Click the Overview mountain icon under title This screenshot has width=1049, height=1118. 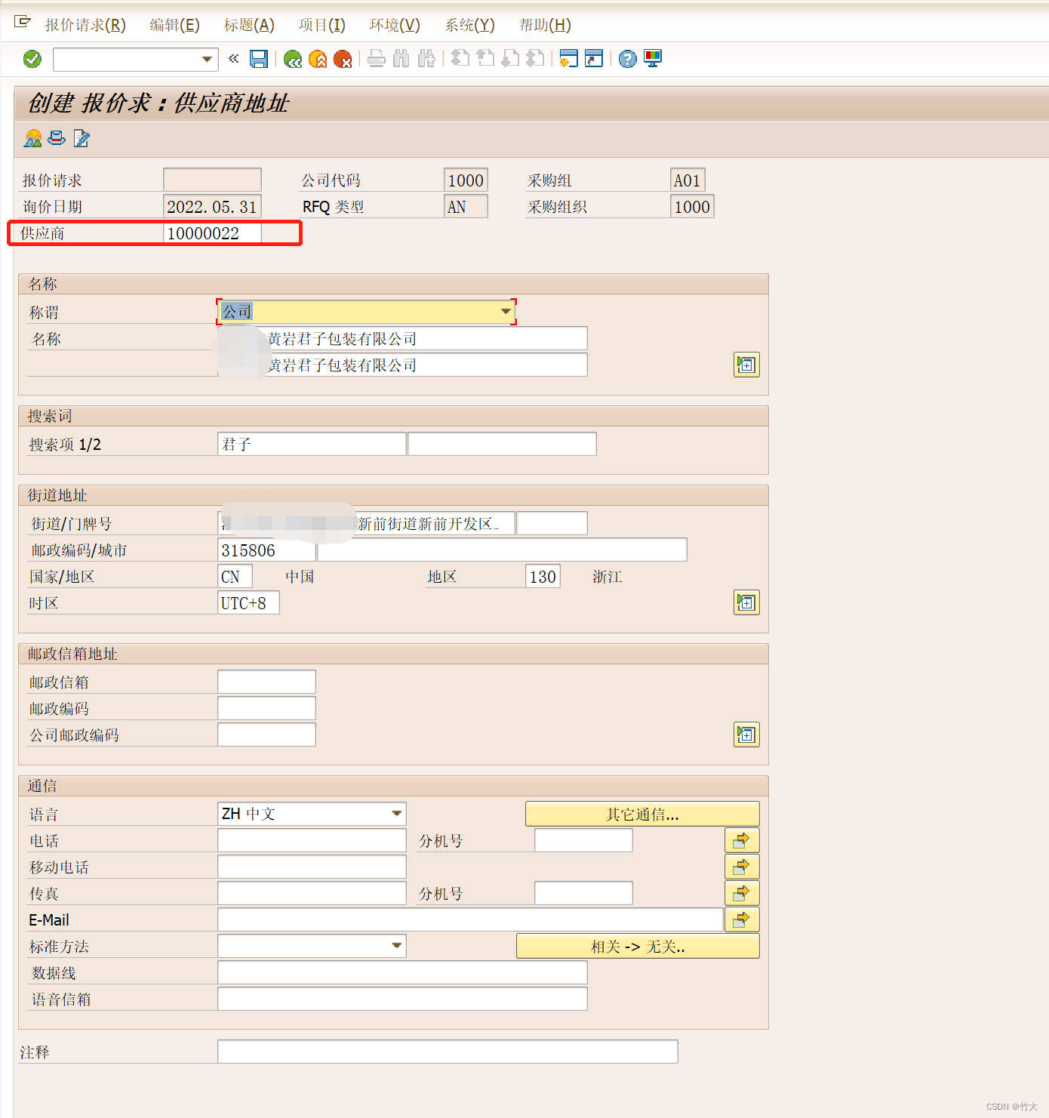point(33,138)
